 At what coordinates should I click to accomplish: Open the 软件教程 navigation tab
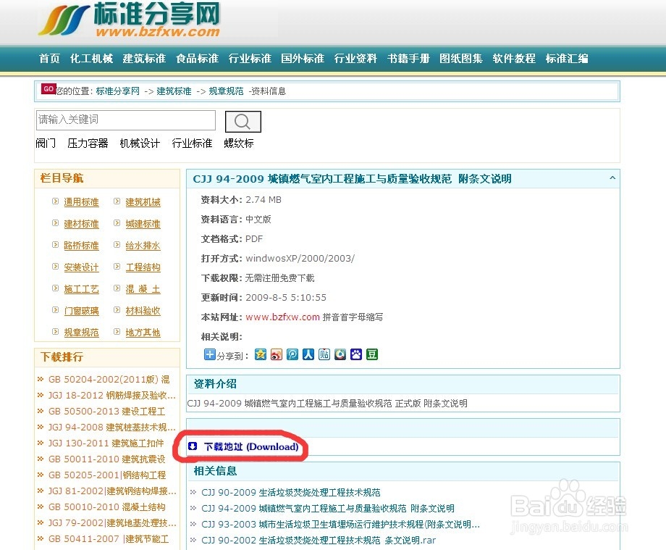[514, 59]
